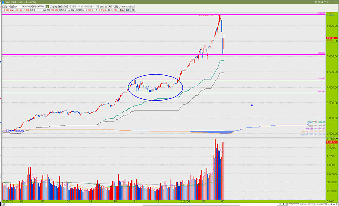The height and width of the screenshot is (206, 339).
Task: Switch chart to monthly (월) period
Action: click(x=53, y=7)
